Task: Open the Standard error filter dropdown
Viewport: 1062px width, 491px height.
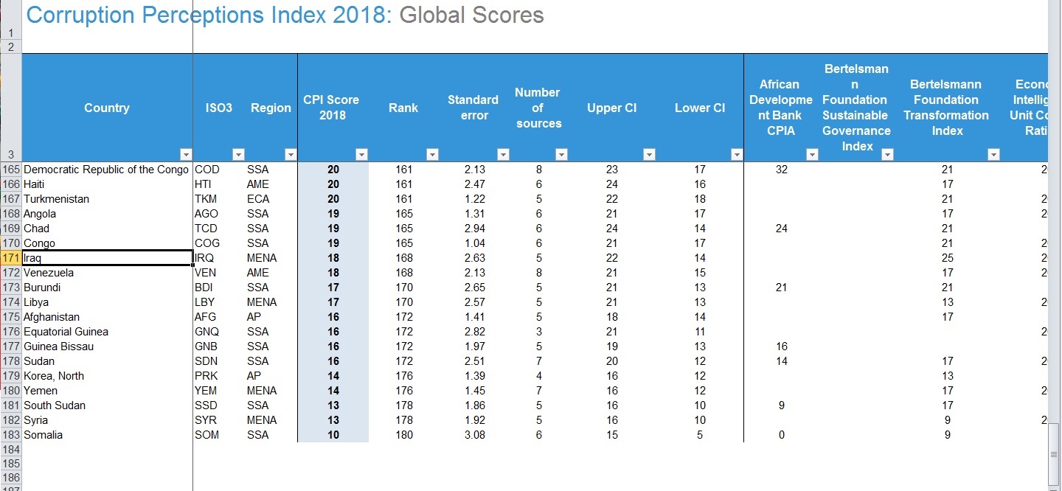Action: (503, 154)
